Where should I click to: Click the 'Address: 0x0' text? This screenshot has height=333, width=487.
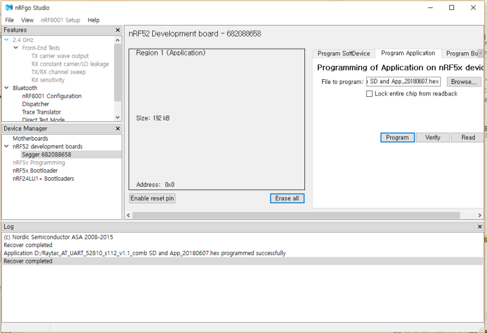pyautogui.click(x=155, y=185)
